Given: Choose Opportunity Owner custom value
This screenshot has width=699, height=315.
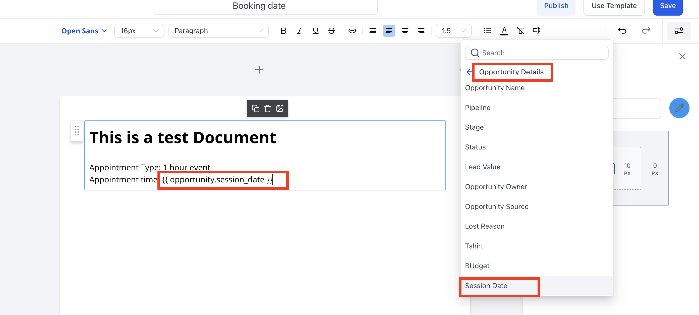Looking at the screenshot, I should coord(496,187).
